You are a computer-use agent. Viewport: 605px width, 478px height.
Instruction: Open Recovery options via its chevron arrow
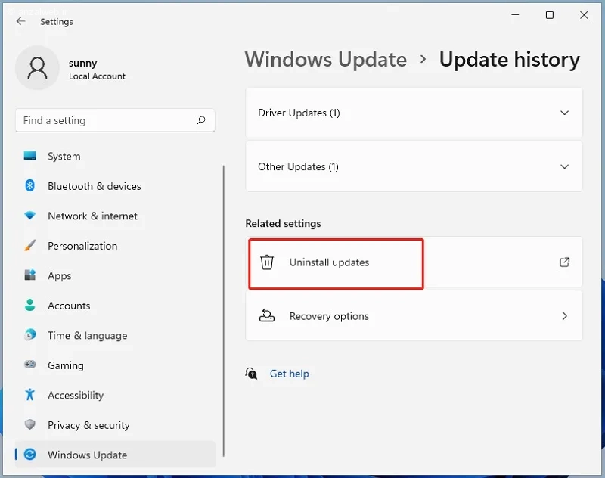pos(564,316)
